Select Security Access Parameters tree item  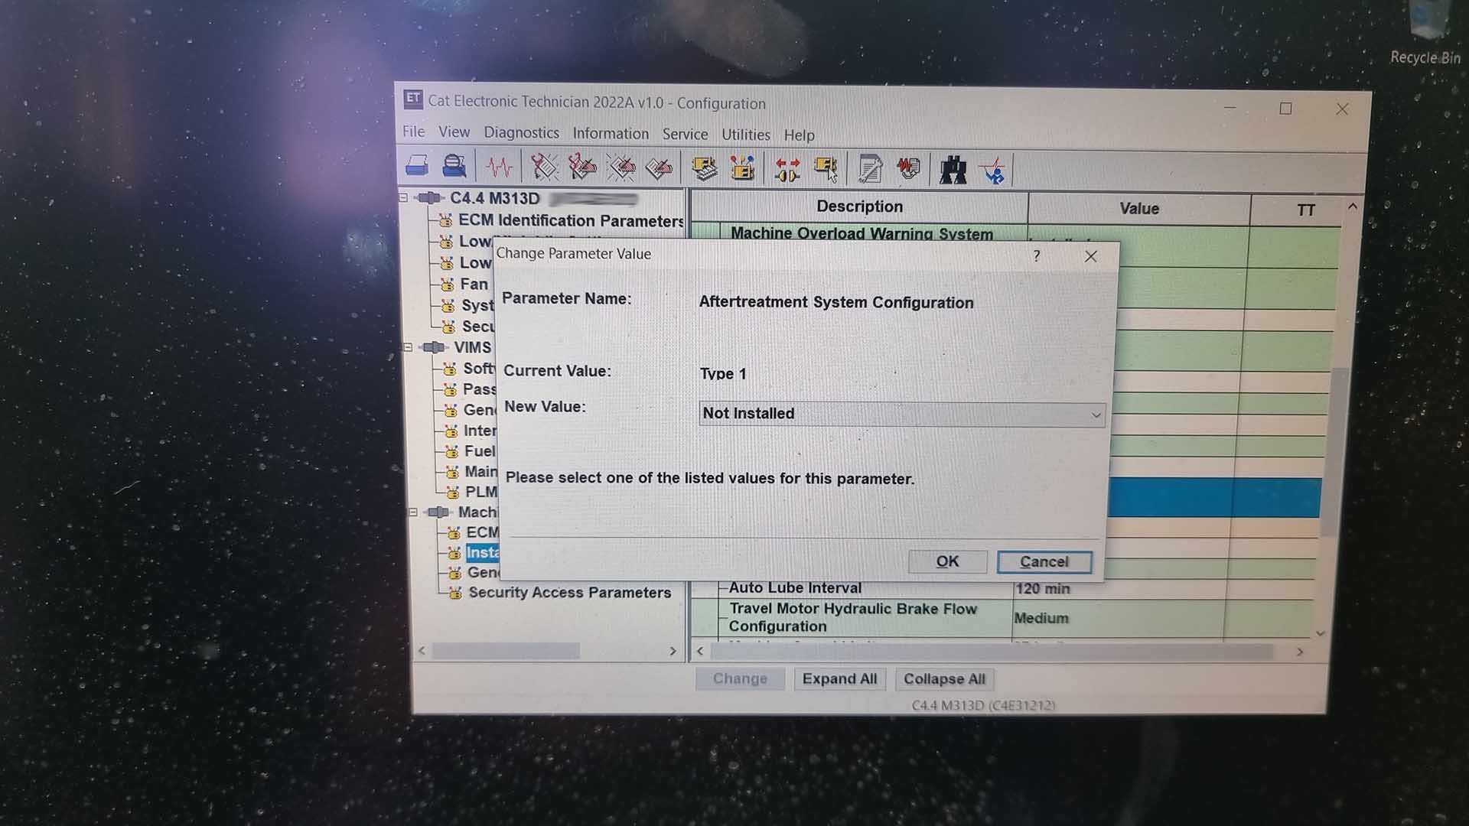click(x=569, y=593)
